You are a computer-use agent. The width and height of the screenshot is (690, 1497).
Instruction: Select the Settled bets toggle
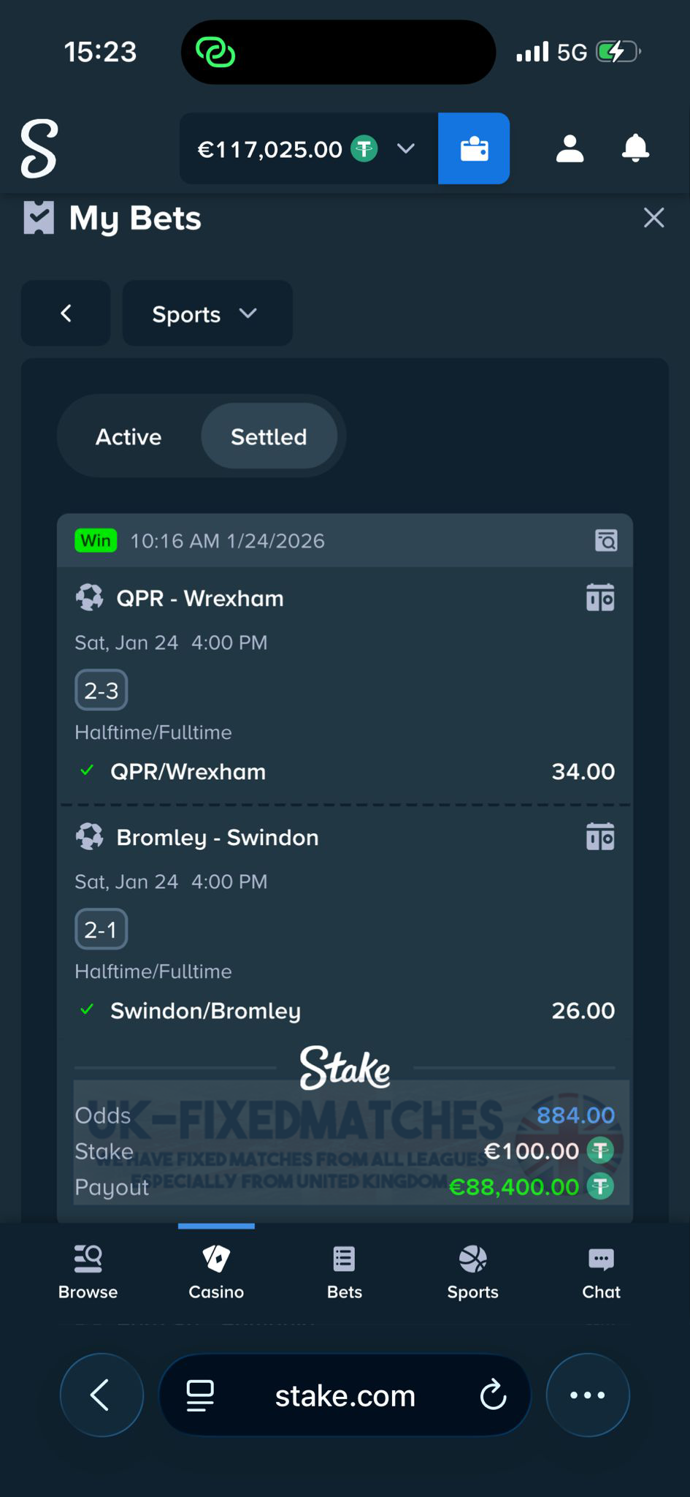pos(269,436)
